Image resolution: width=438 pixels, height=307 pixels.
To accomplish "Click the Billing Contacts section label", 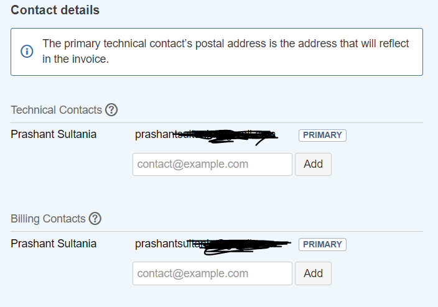I will point(48,219).
